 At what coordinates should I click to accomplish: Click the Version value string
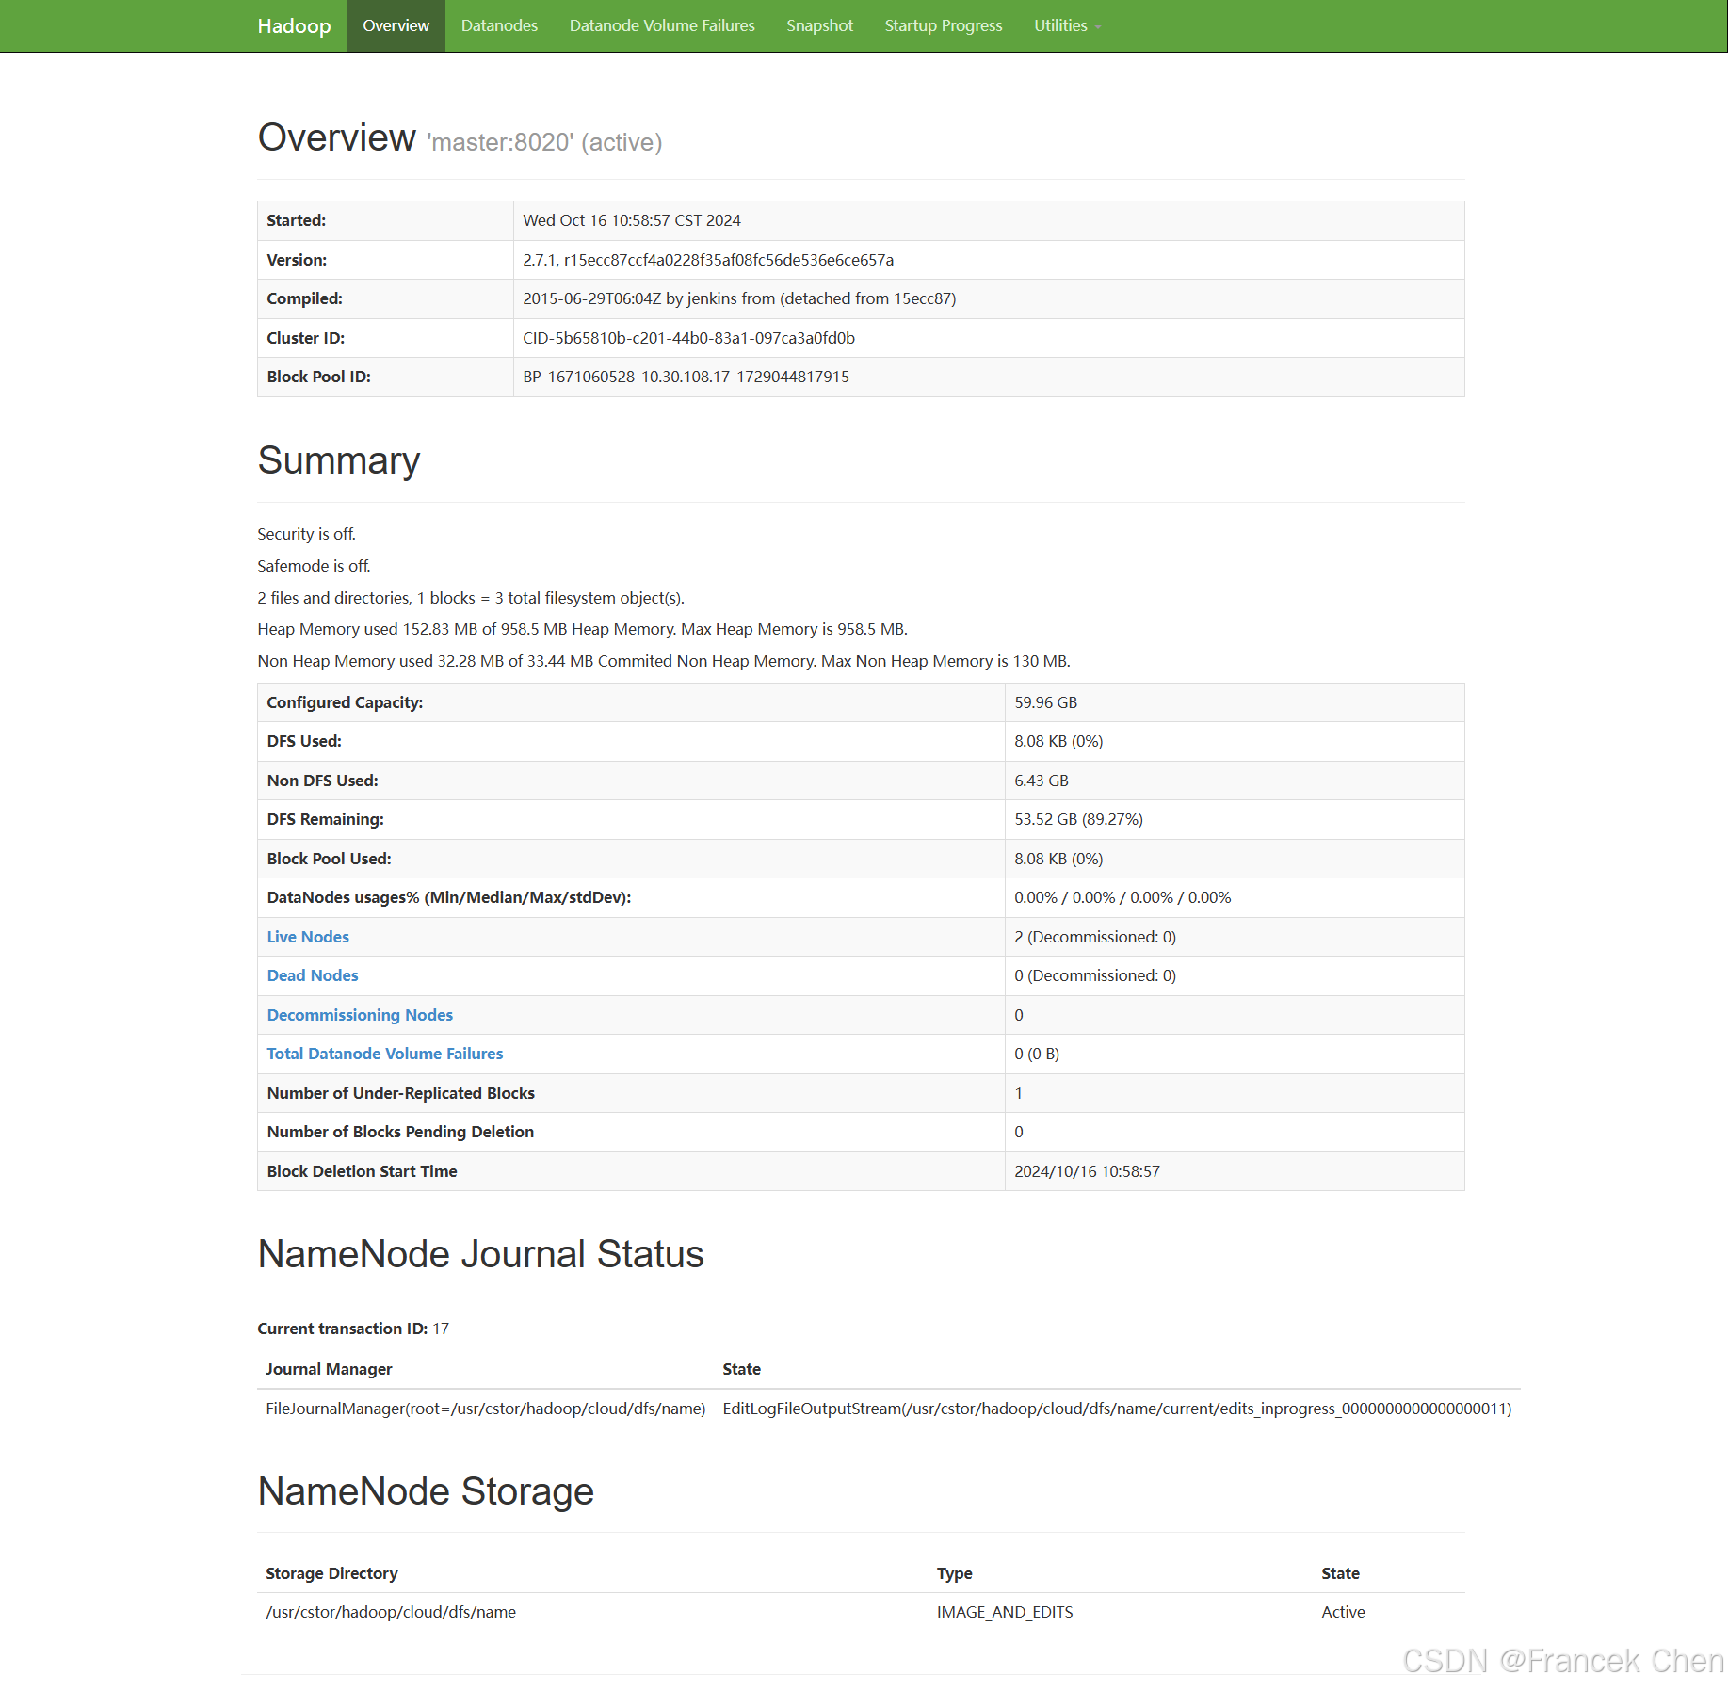(708, 260)
